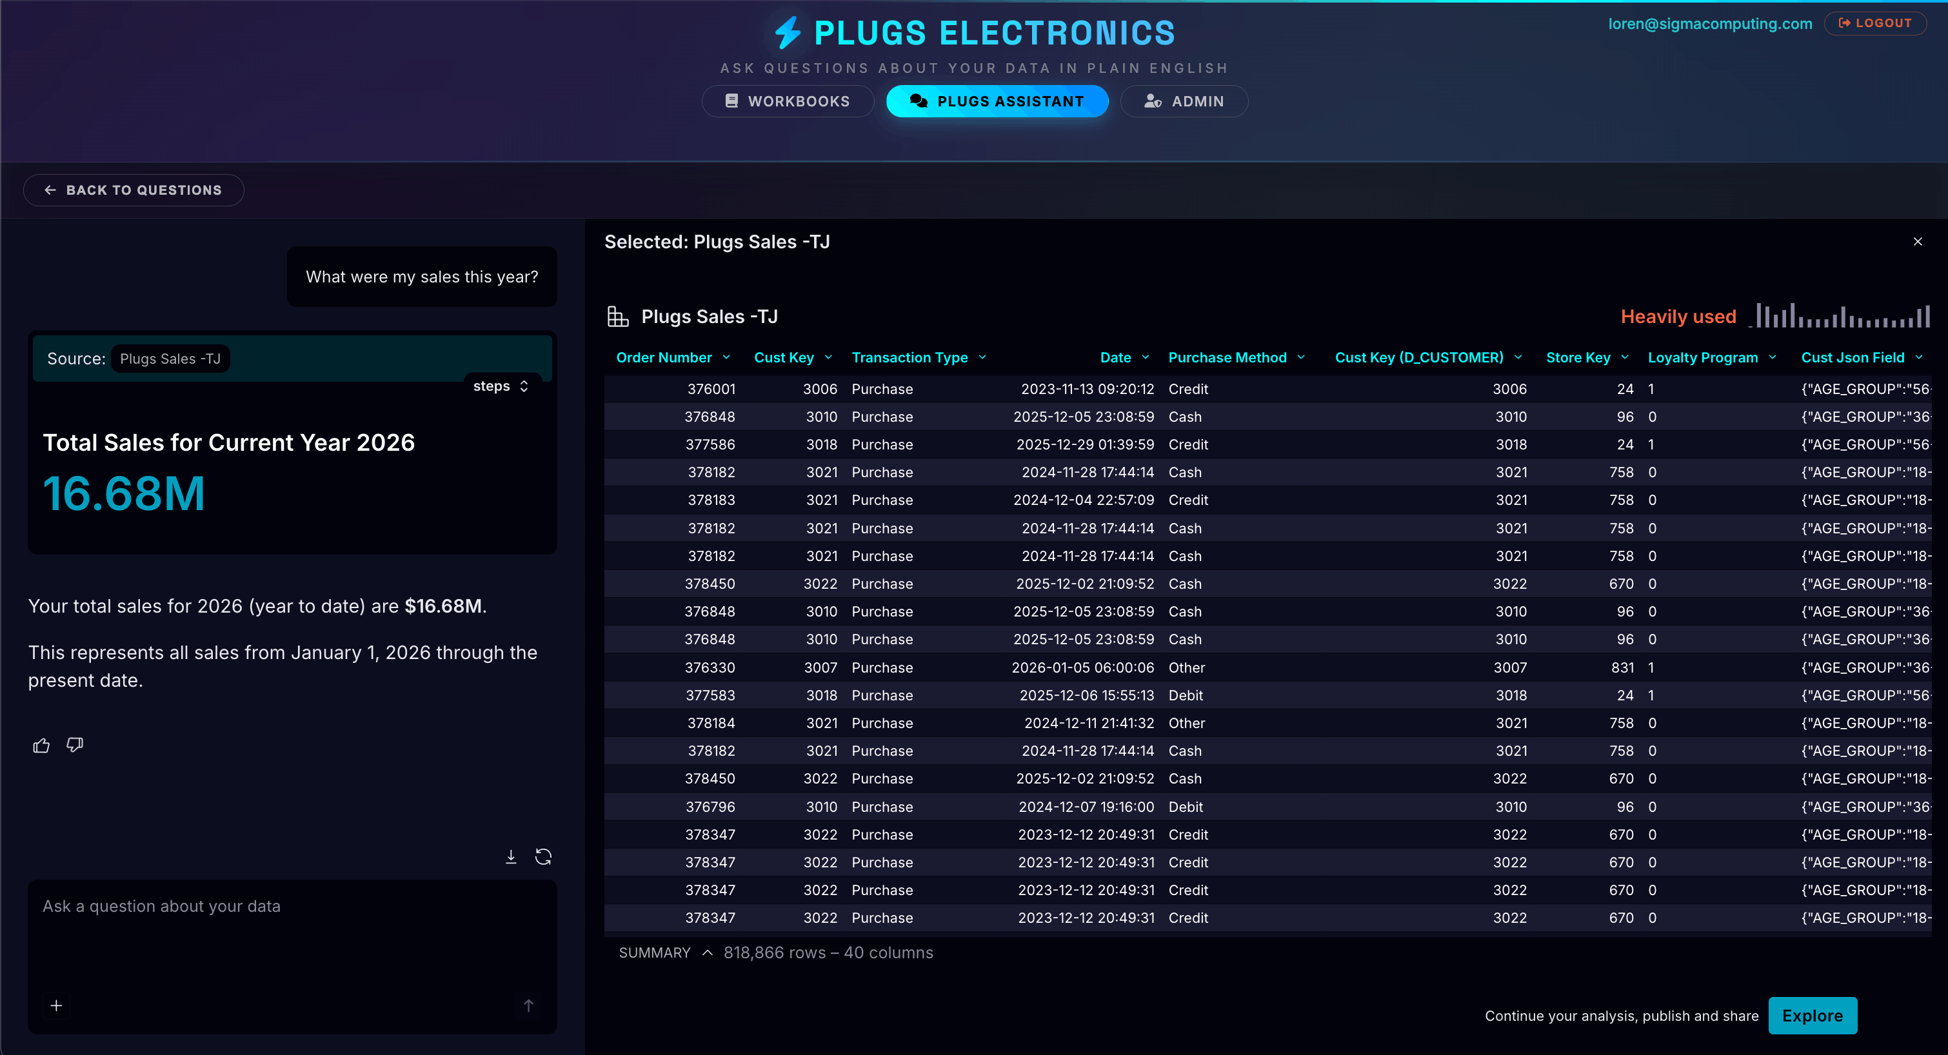Viewport: 1948px width, 1055px height.
Task: Focus the Ask a question input field
Action: [291, 938]
